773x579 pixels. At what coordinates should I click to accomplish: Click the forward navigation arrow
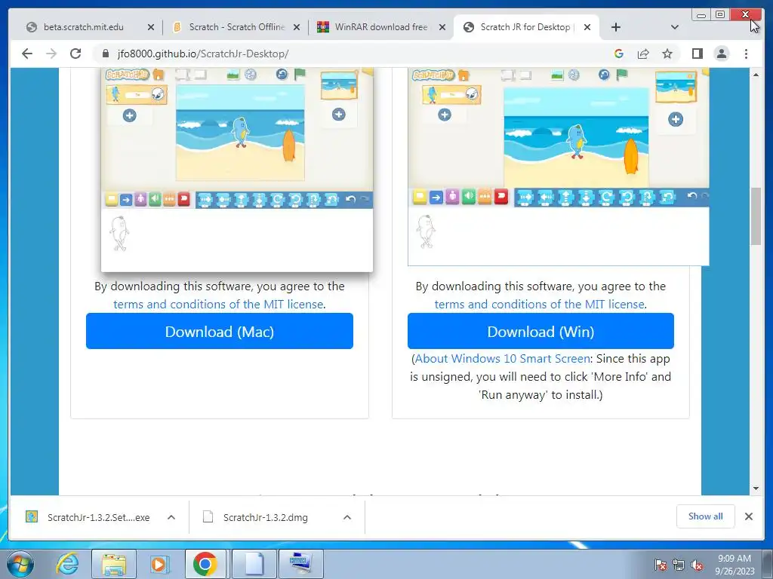51,54
